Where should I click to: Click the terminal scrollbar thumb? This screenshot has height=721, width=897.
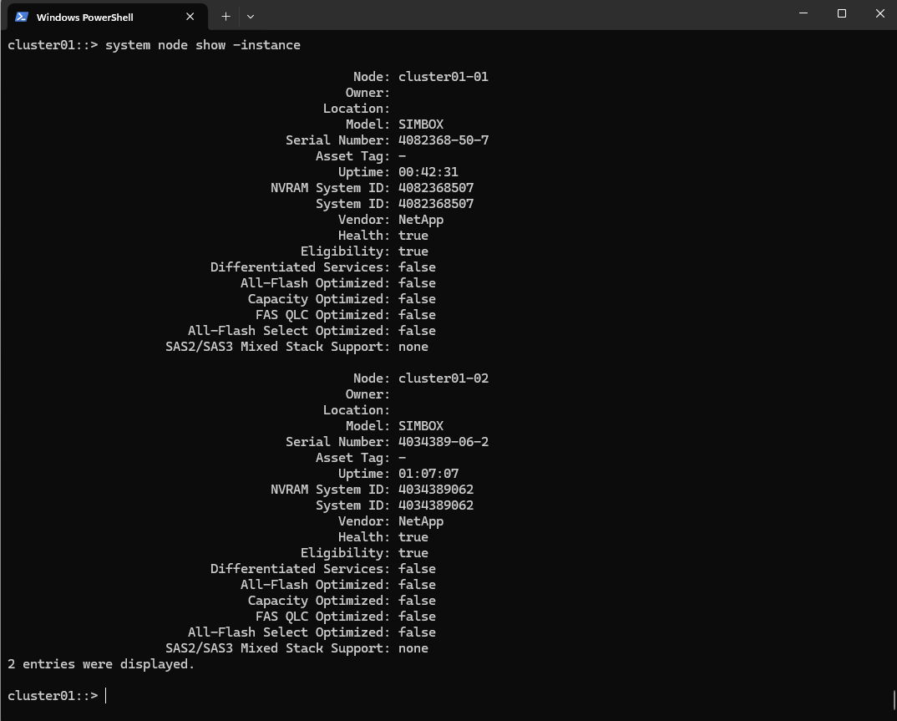[x=894, y=699]
